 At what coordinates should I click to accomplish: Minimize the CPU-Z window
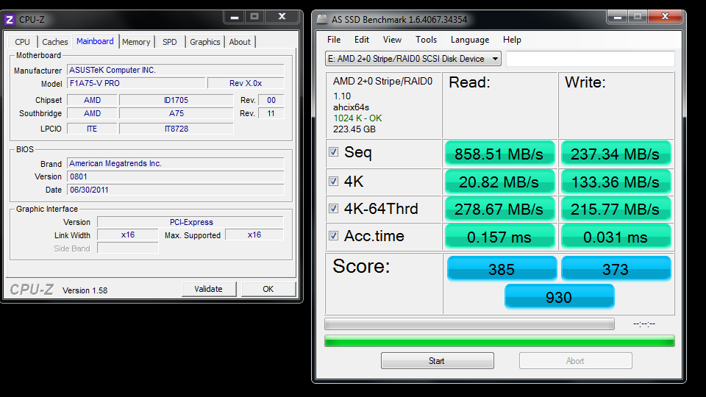235,17
